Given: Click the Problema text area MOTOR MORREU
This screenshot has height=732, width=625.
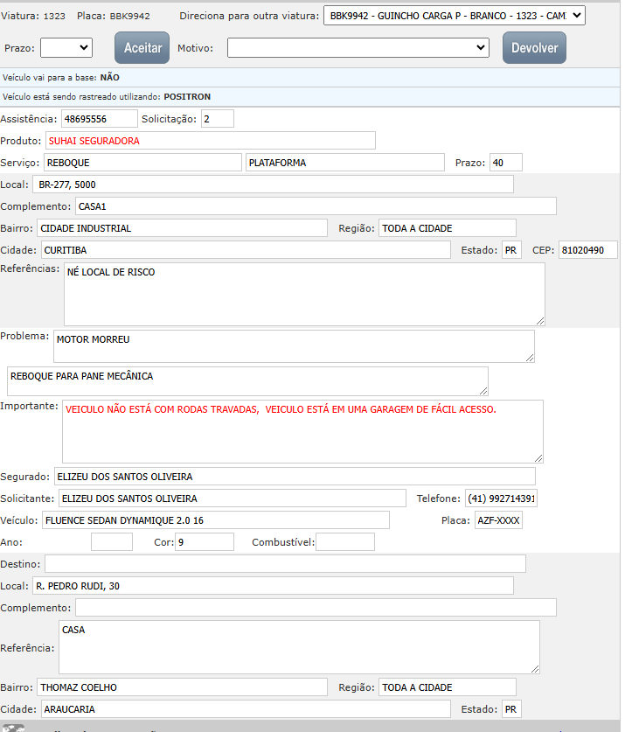Looking at the screenshot, I should pos(293,345).
